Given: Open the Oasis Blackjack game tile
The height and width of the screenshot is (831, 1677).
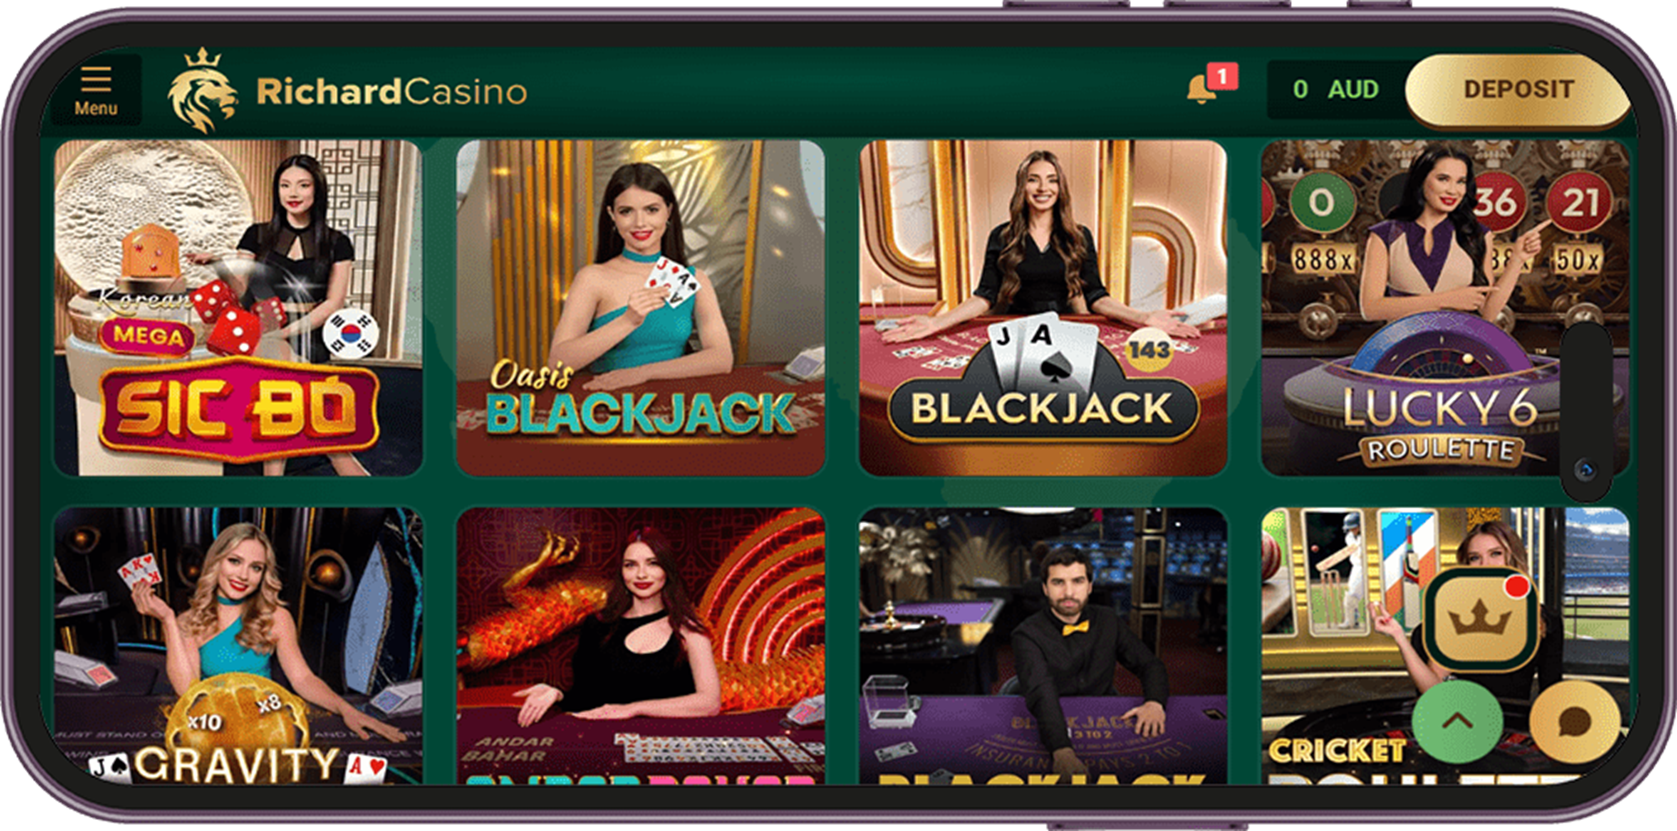Looking at the screenshot, I should coord(641,308).
